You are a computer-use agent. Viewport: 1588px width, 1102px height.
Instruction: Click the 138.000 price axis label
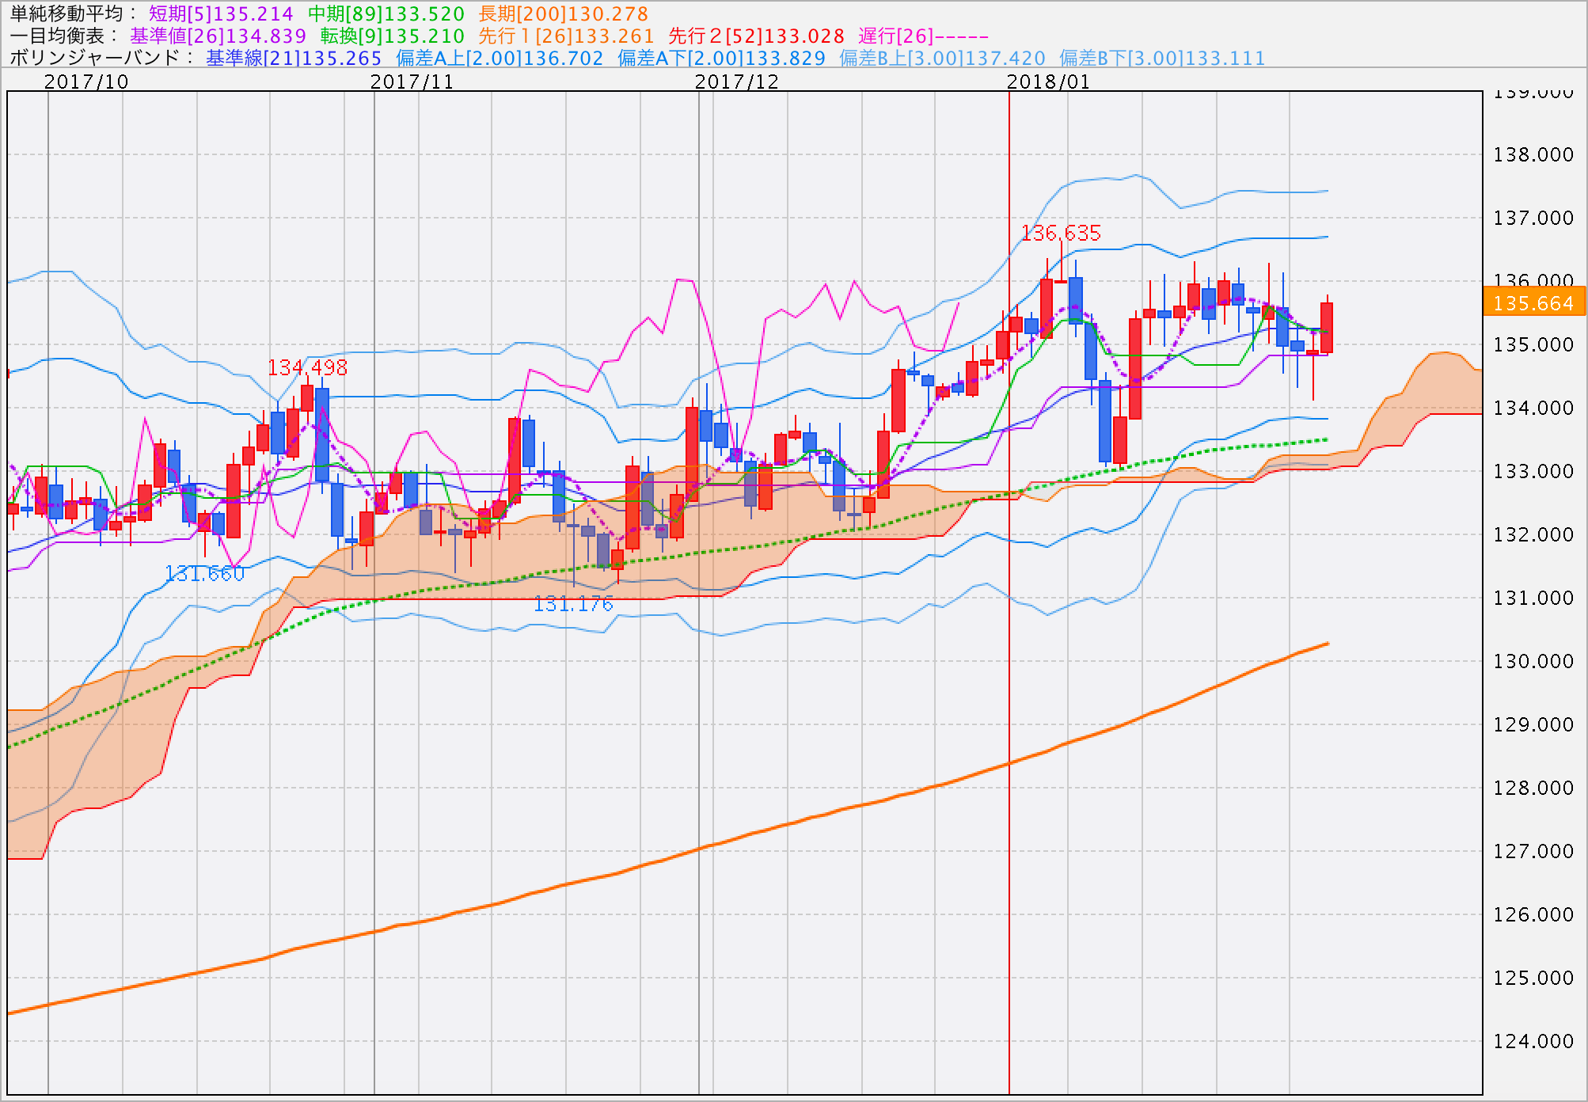point(1533,154)
